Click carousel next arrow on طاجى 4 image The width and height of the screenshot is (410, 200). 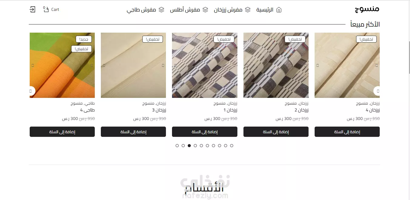[x=32, y=91]
